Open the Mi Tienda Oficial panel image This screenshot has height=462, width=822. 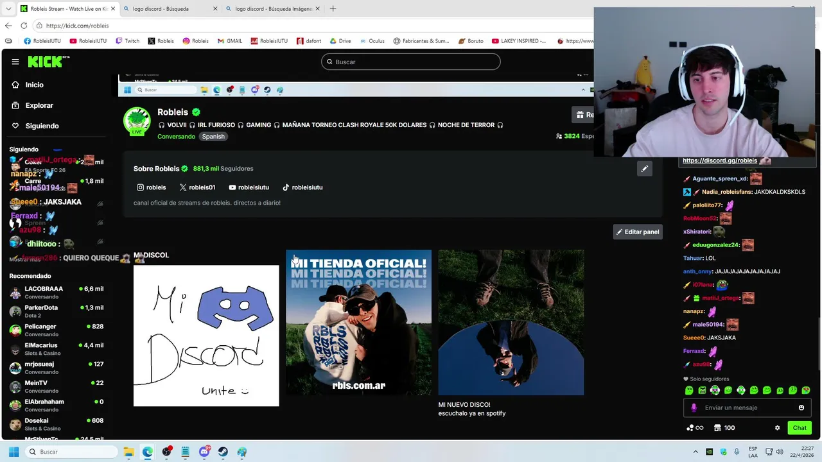pyautogui.click(x=358, y=323)
